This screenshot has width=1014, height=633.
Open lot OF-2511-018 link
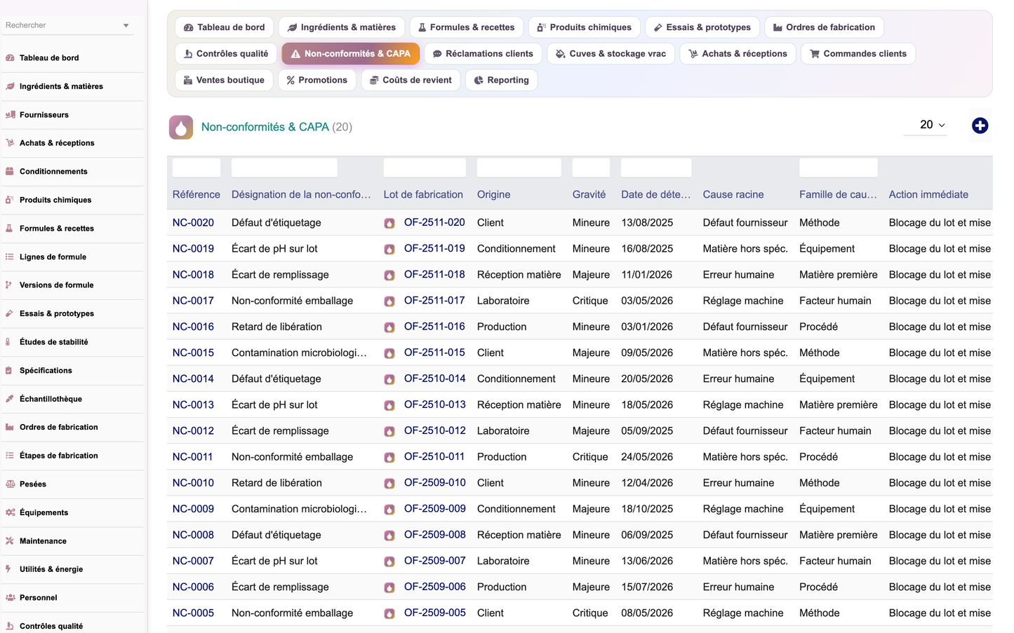point(434,274)
